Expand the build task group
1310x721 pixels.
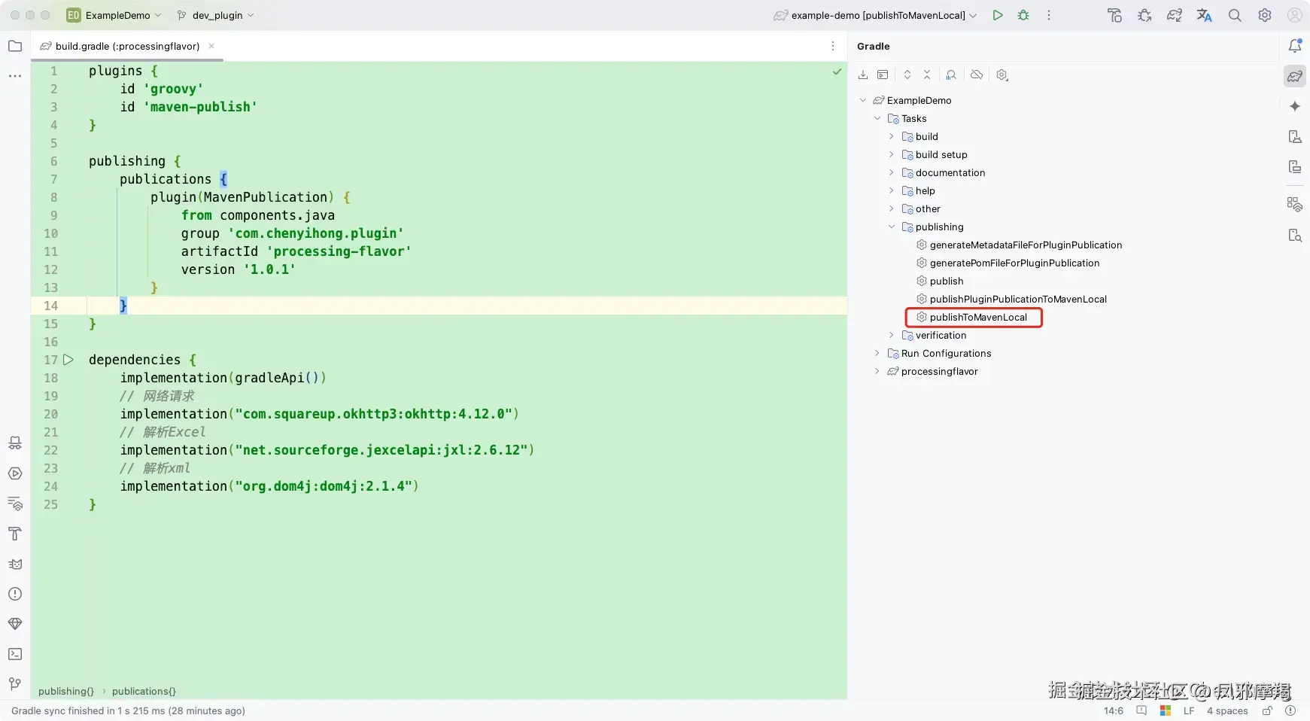tap(892, 136)
